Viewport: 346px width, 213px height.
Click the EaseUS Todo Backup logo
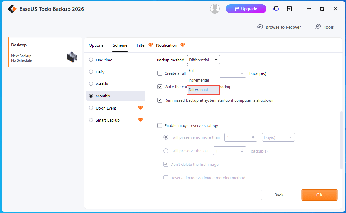coord(12,9)
